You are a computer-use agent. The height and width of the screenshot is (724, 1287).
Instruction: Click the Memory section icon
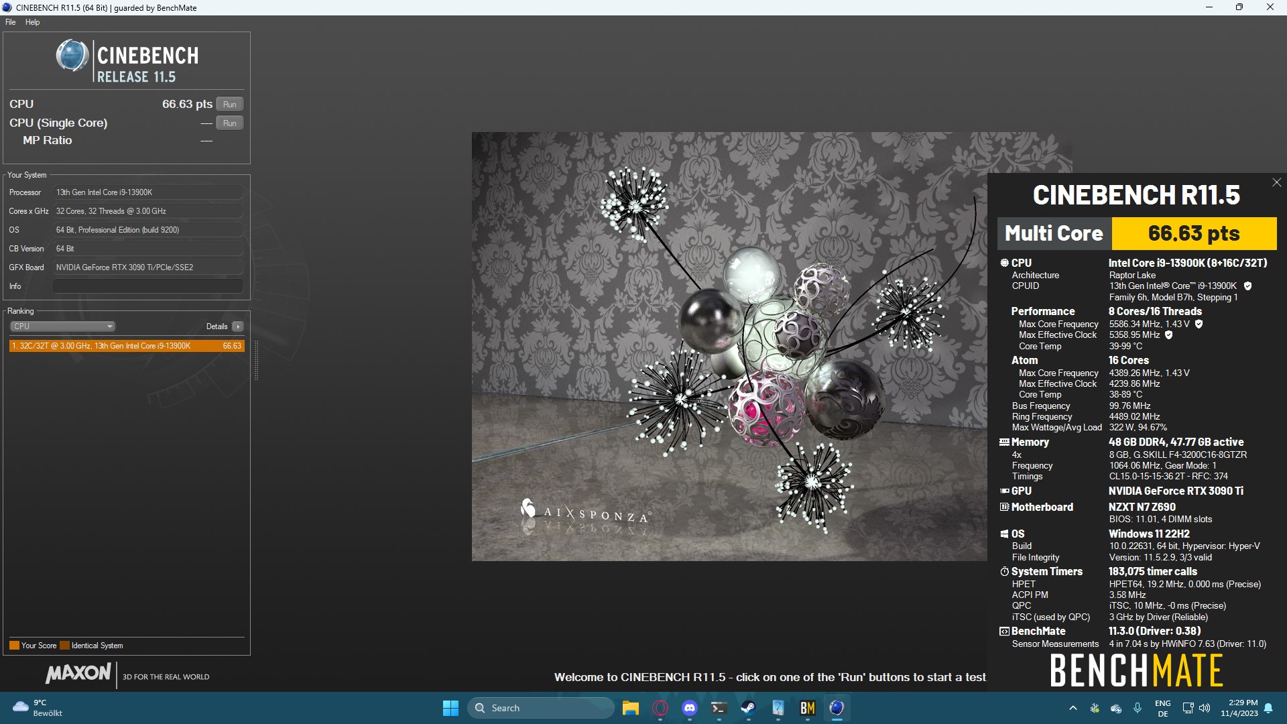1004,442
